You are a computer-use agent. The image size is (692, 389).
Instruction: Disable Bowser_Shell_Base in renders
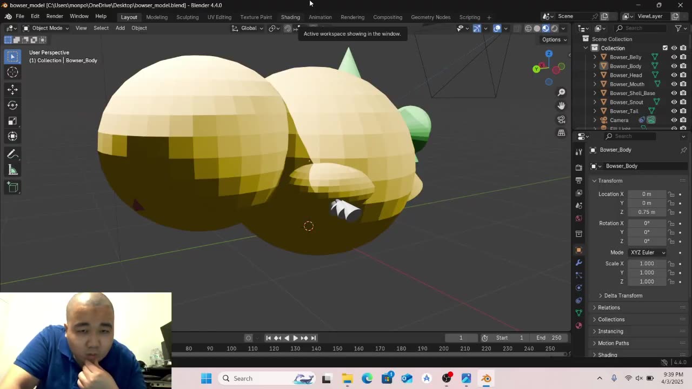(x=683, y=93)
